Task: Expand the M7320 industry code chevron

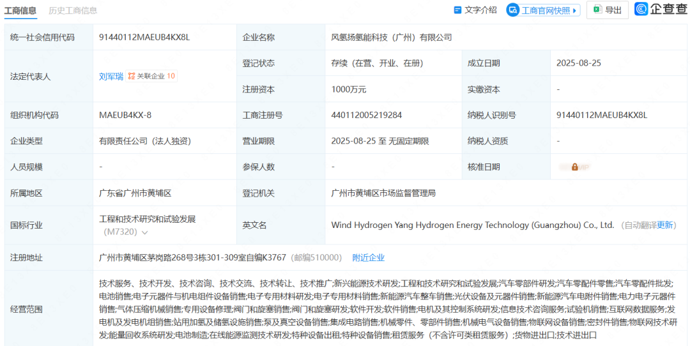Action: pos(145,232)
